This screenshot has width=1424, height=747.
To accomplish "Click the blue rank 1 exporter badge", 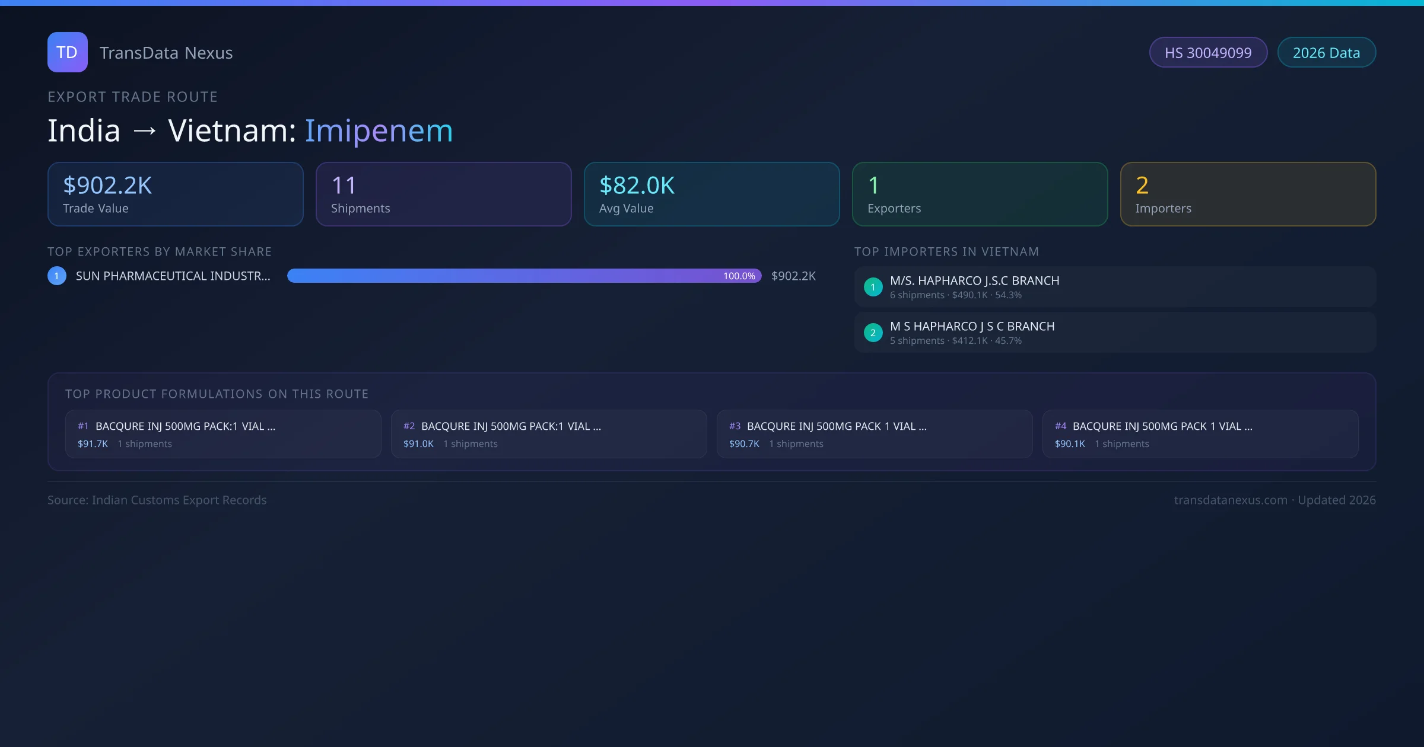I will pyautogui.click(x=57, y=276).
